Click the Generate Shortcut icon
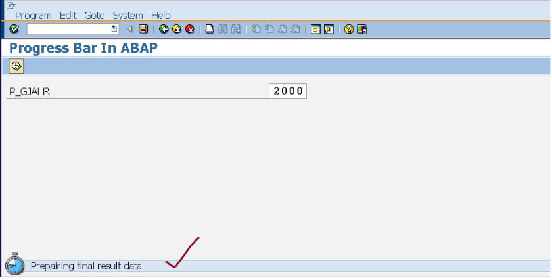Screen dimensions: 552x280 pyautogui.click(x=329, y=29)
